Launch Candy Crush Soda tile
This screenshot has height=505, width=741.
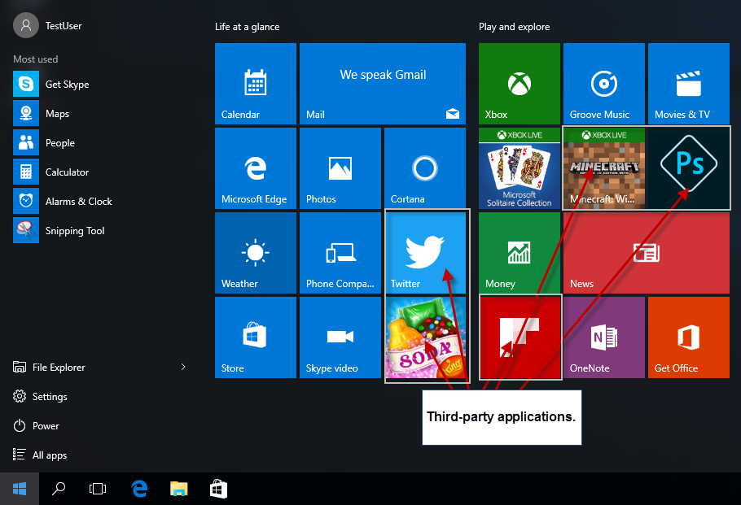click(x=424, y=337)
